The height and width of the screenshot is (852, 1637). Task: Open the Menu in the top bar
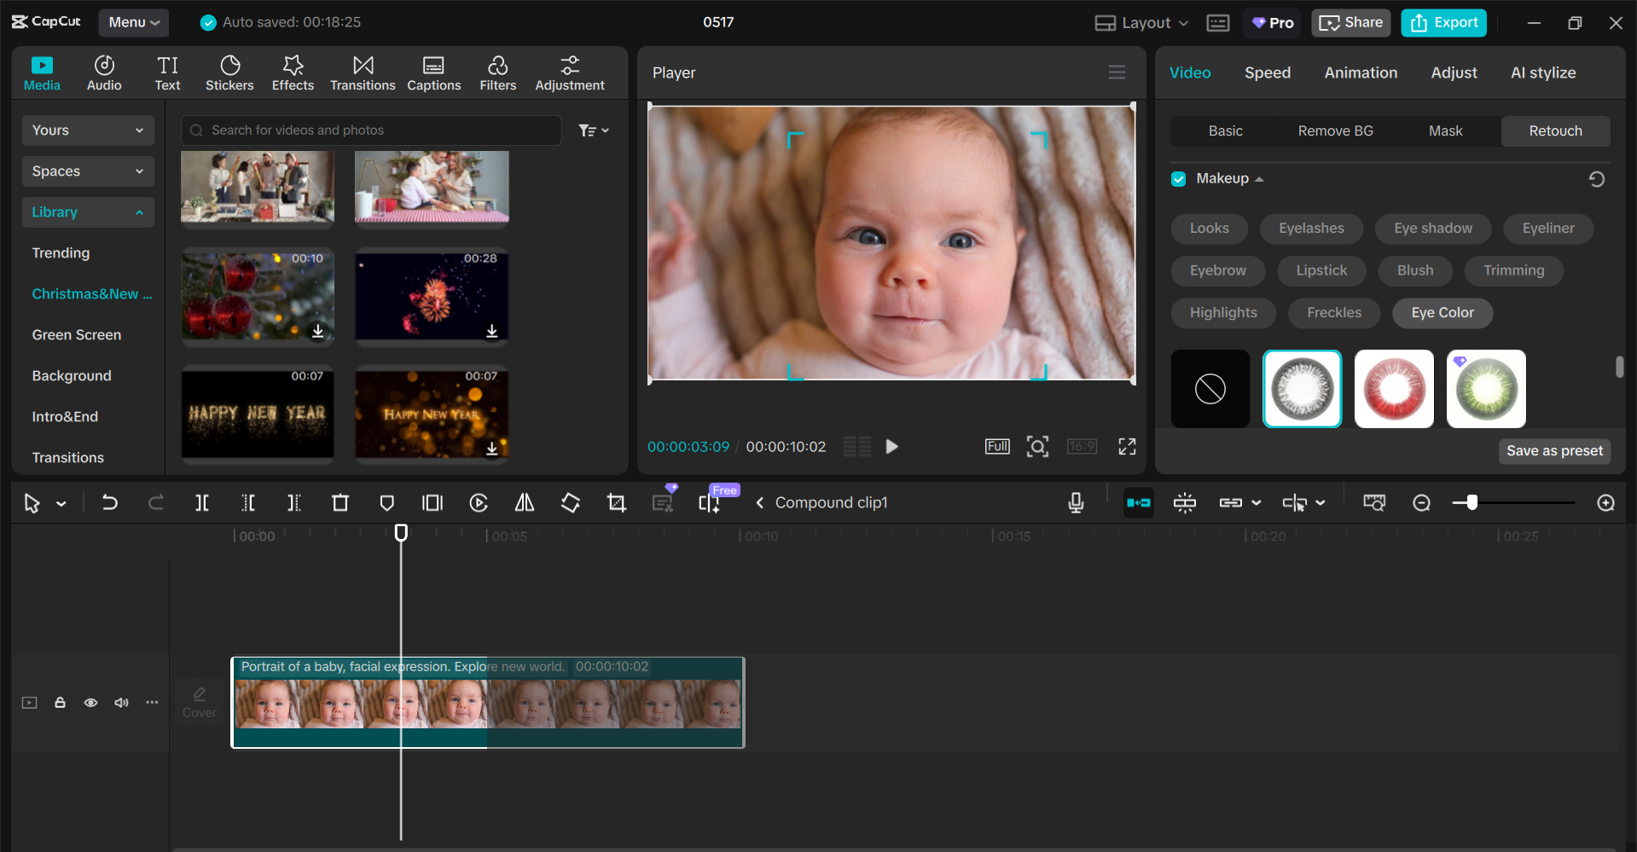133,22
